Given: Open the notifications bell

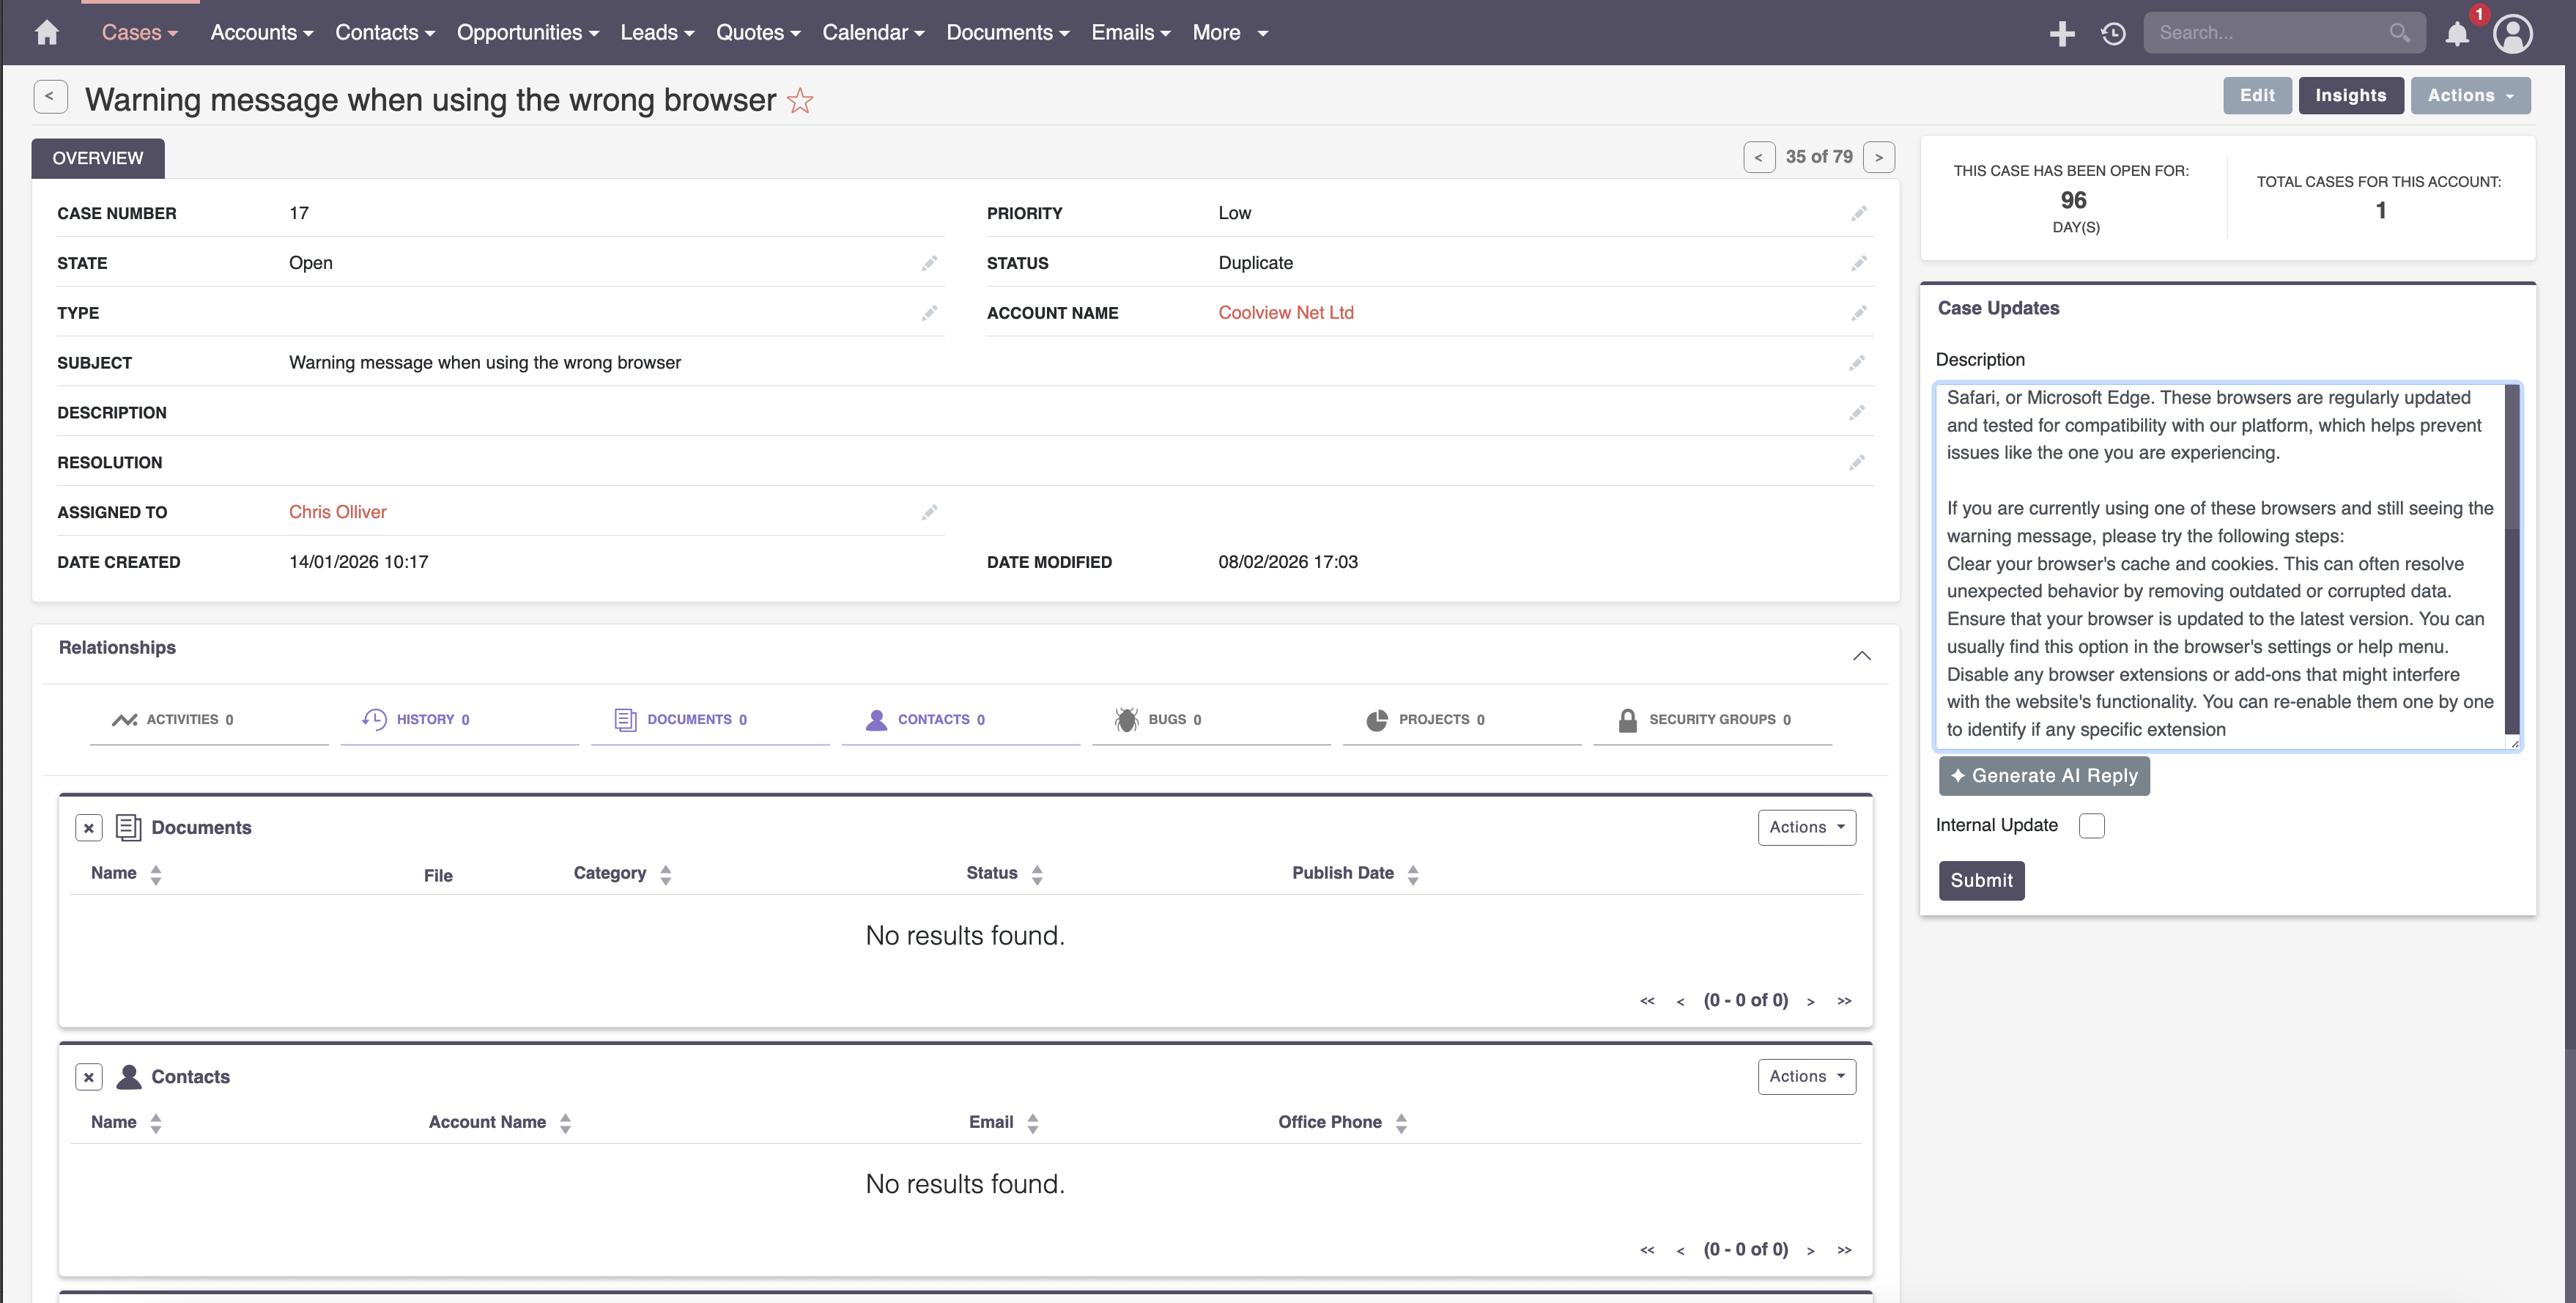Looking at the screenshot, I should coord(2457,34).
